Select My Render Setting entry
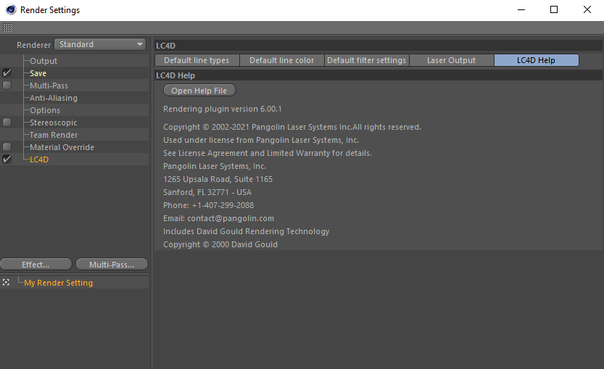This screenshot has height=369, width=604. [58, 283]
